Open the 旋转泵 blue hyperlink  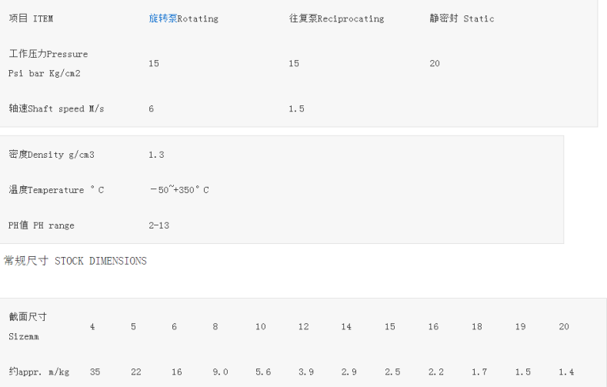163,18
